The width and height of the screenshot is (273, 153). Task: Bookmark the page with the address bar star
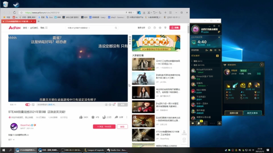click(x=21, y=12)
